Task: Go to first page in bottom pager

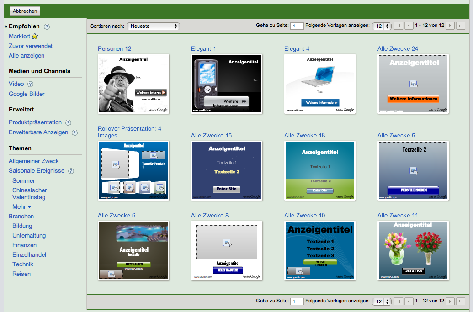Action: (x=399, y=301)
